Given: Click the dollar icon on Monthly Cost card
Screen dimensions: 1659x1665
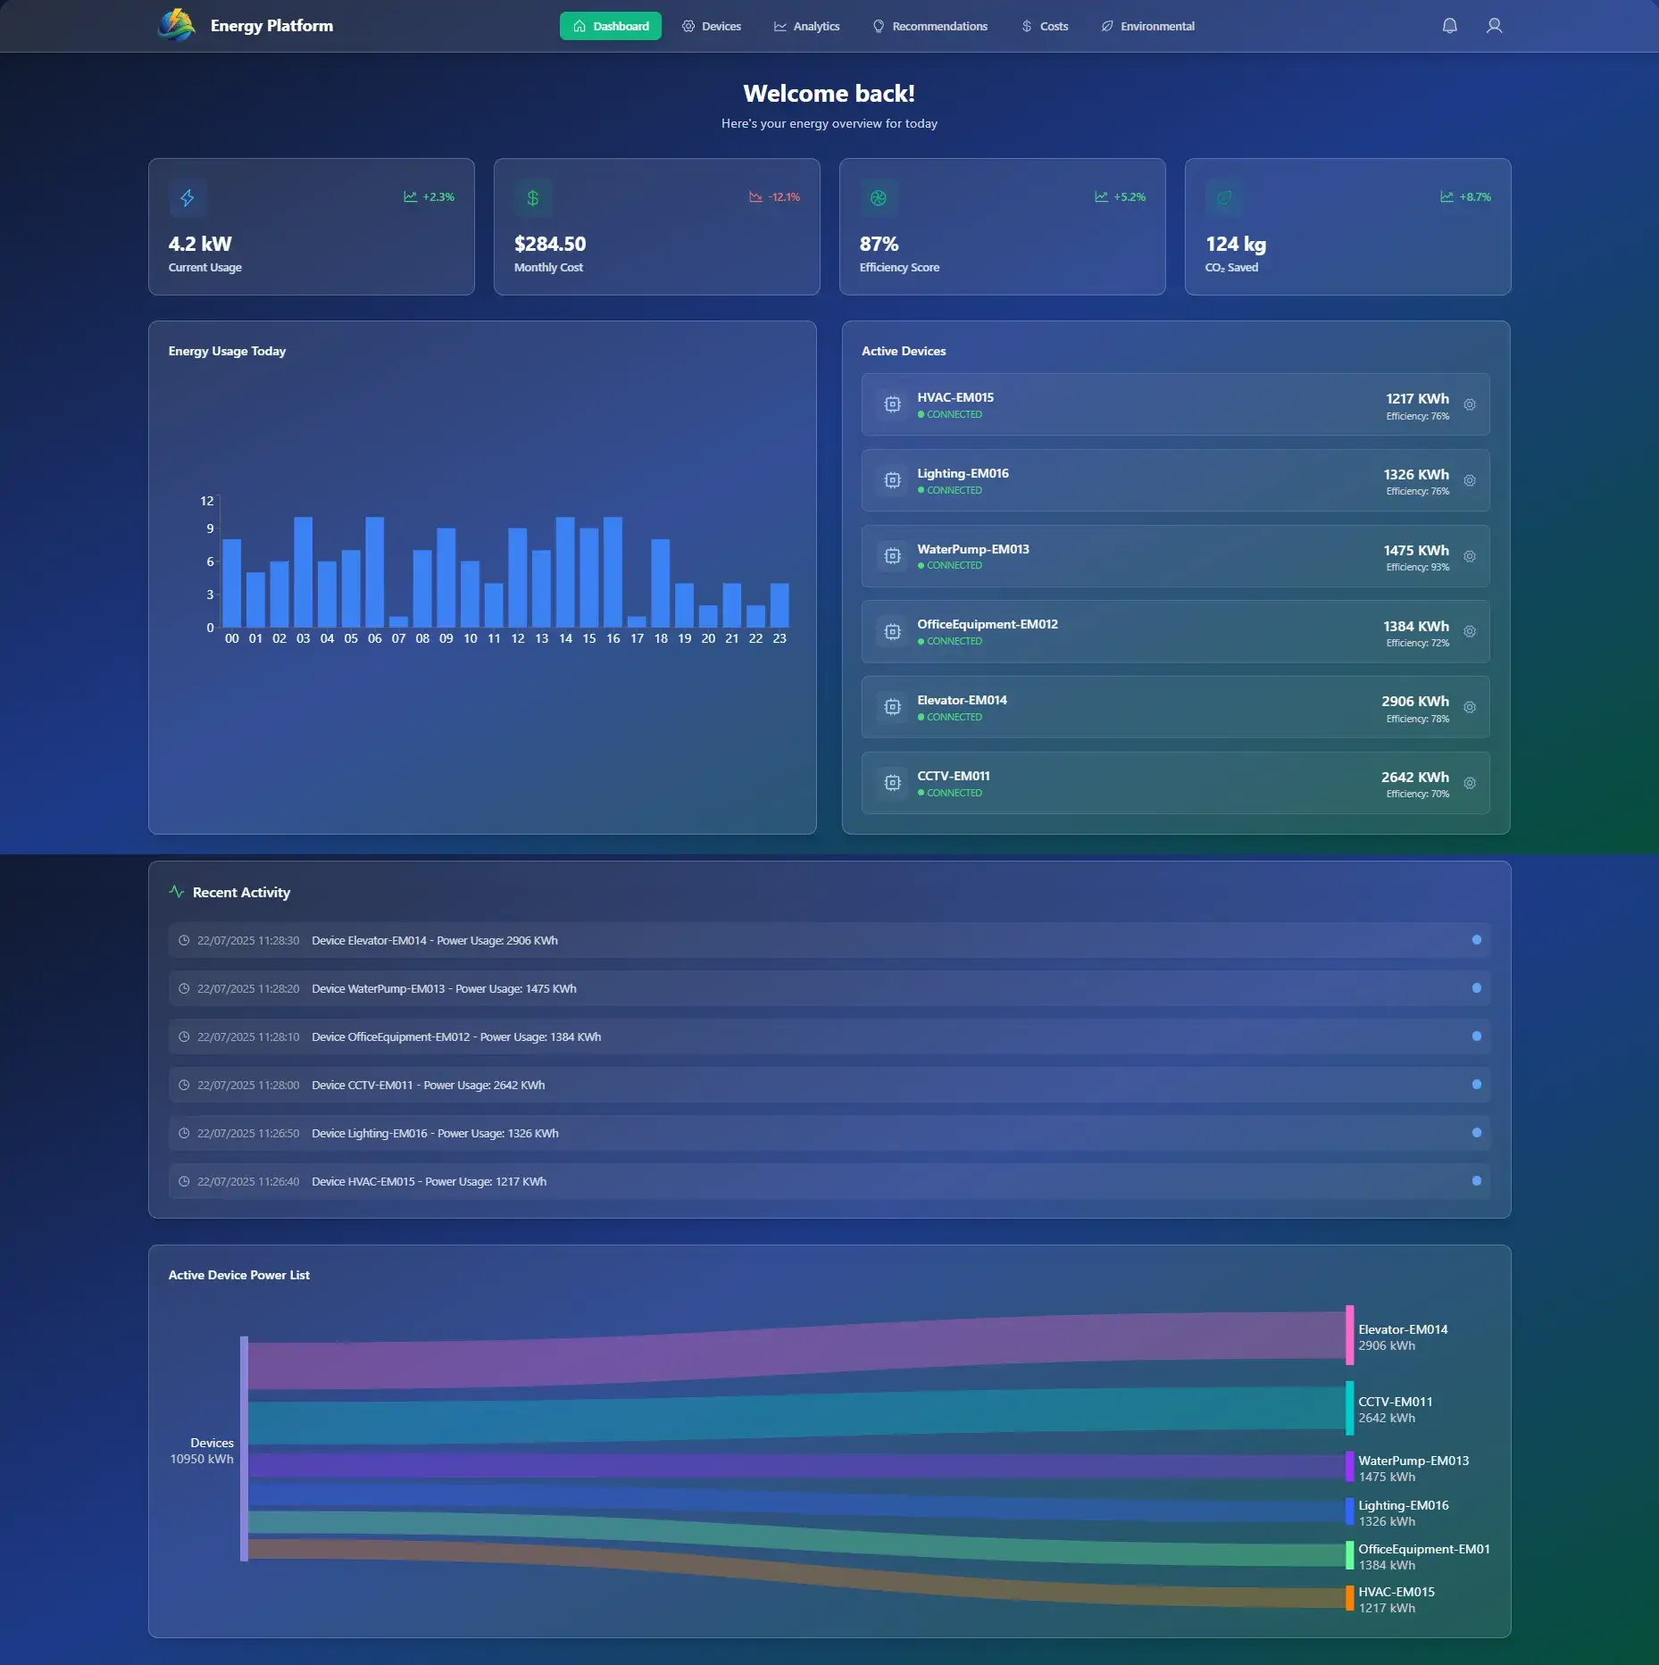Looking at the screenshot, I should click(x=532, y=198).
